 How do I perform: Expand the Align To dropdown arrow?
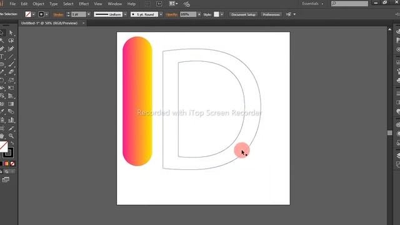tap(294, 14)
